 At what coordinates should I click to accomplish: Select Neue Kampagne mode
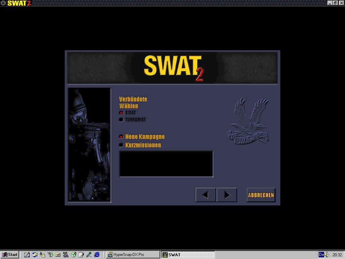click(x=121, y=137)
